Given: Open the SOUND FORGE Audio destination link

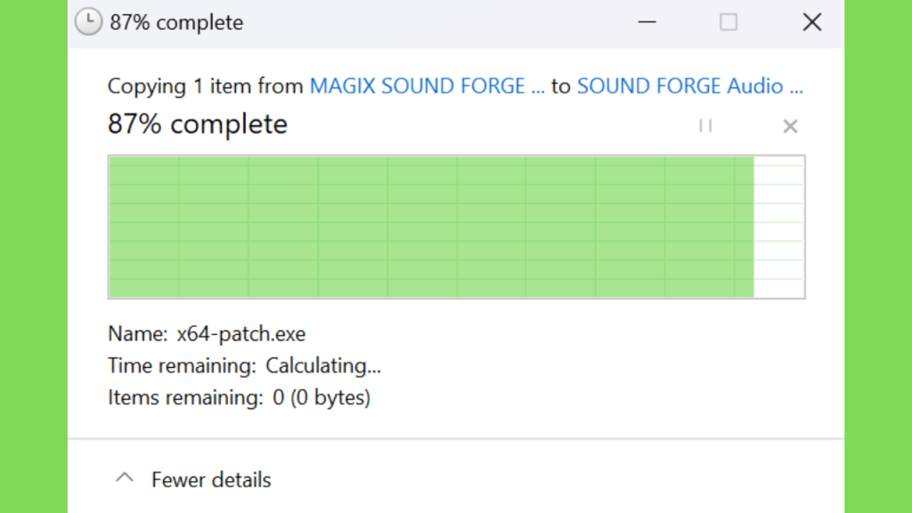Looking at the screenshot, I should coord(689,86).
